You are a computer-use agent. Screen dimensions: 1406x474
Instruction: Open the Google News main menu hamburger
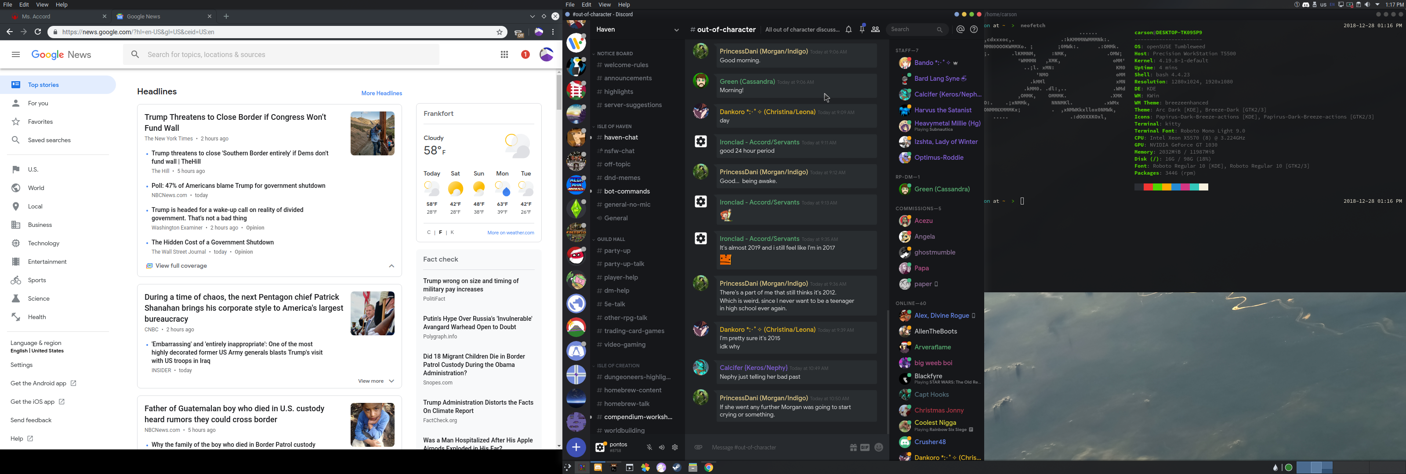click(16, 54)
